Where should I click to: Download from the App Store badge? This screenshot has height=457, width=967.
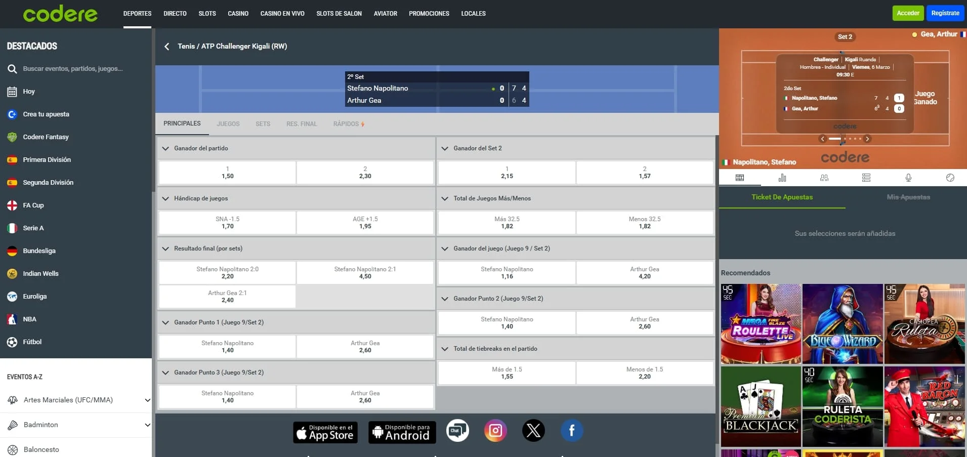point(325,433)
